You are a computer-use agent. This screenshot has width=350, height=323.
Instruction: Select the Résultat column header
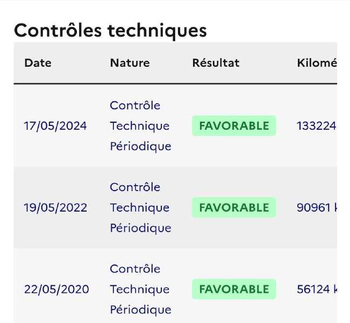(x=216, y=63)
